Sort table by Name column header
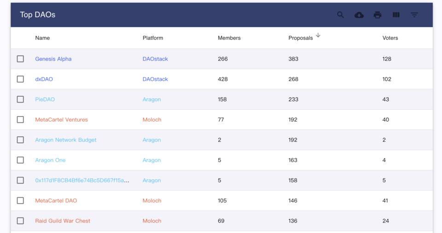 point(42,38)
